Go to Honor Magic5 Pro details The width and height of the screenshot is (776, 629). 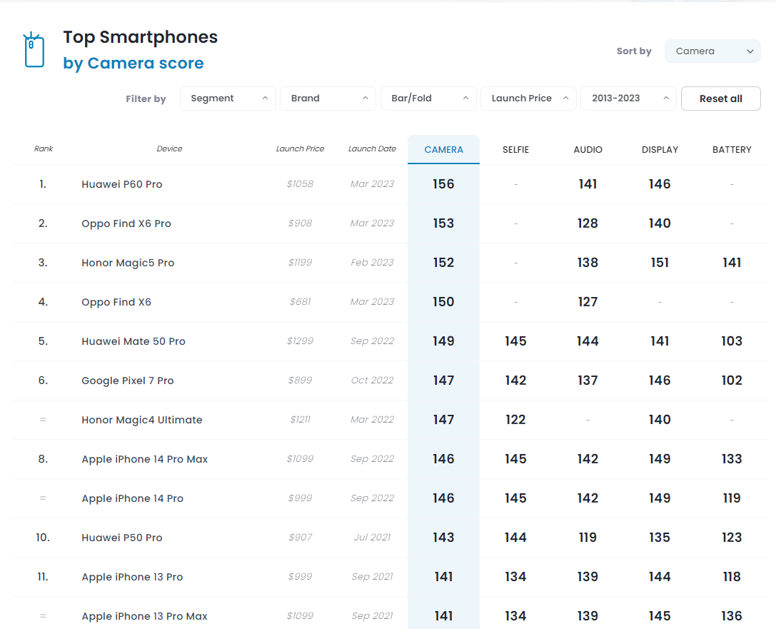pos(128,263)
